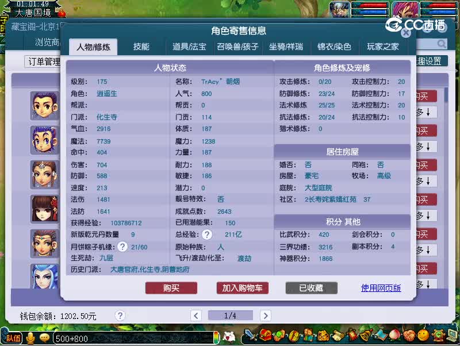Click the 订单管理 button in background window
The image size is (460, 346).
(x=43, y=61)
